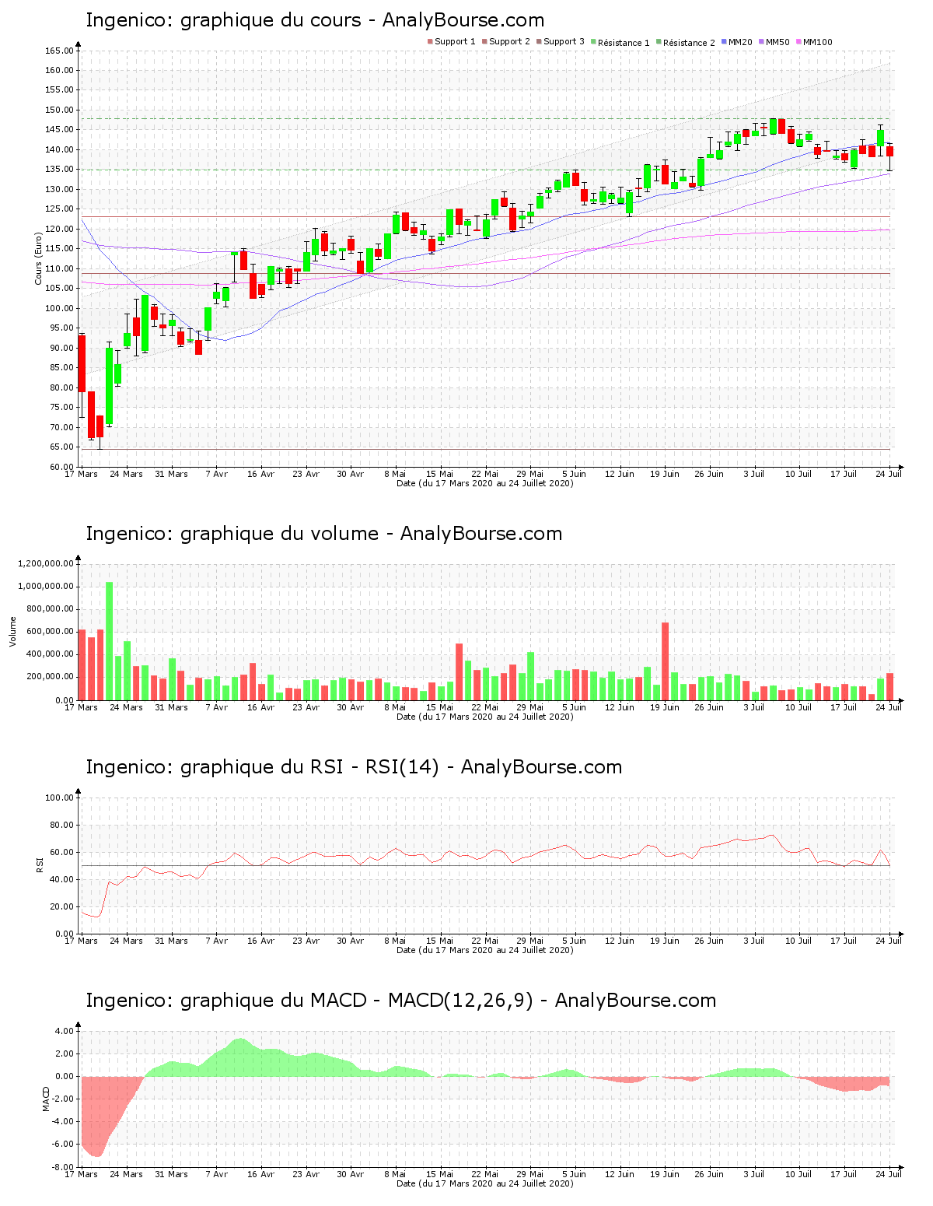Select the Résistance 2 legend label

689,43
